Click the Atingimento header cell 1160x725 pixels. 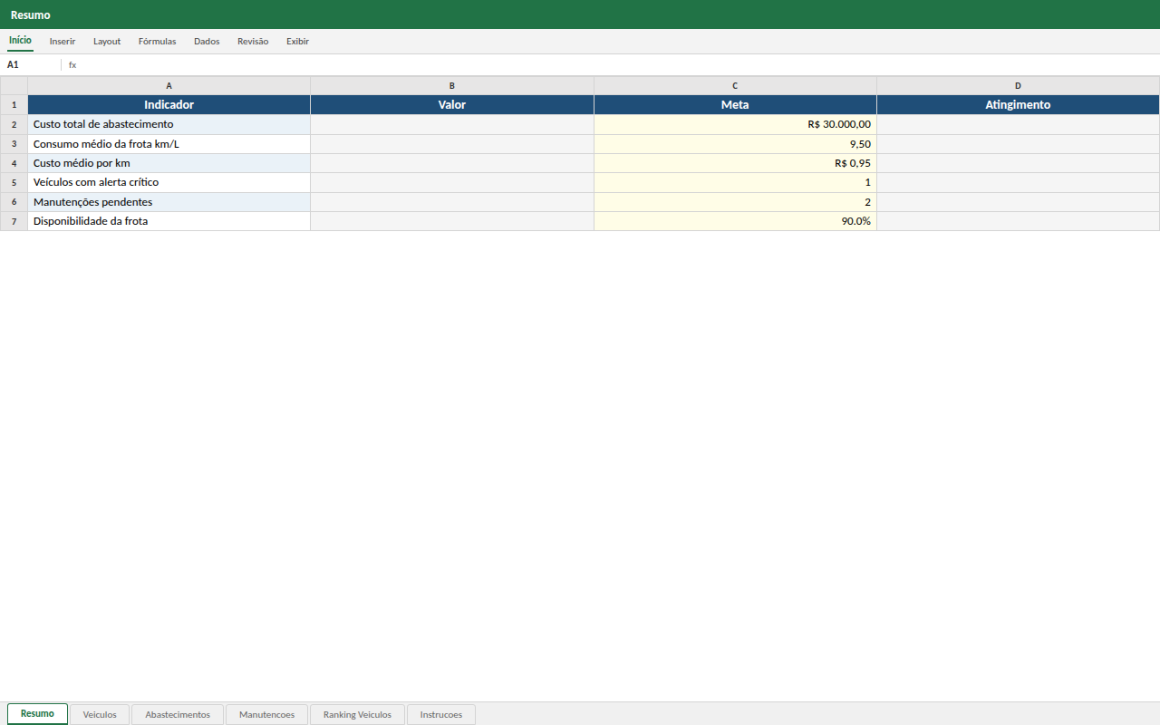(x=1018, y=105)
